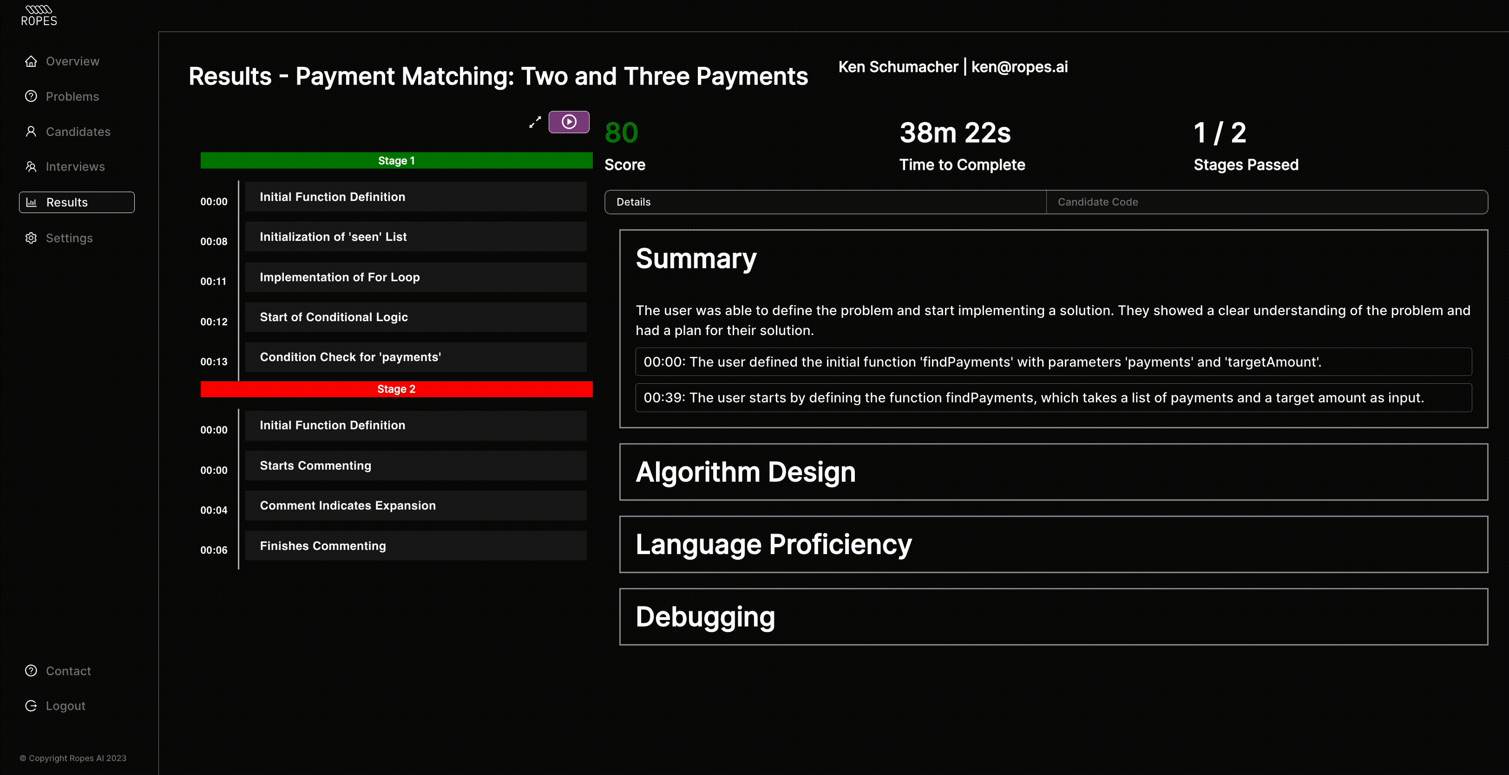Click the Contact help icon
This screenshot has width=1509, height=775.
(31, 670)
